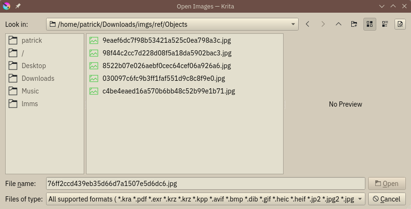Toggle the file preview pane
411x209 pixels.
click(x=400, y=24)
